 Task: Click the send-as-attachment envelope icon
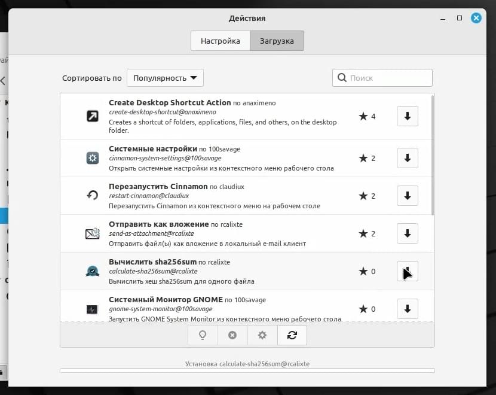click(93, 233)
